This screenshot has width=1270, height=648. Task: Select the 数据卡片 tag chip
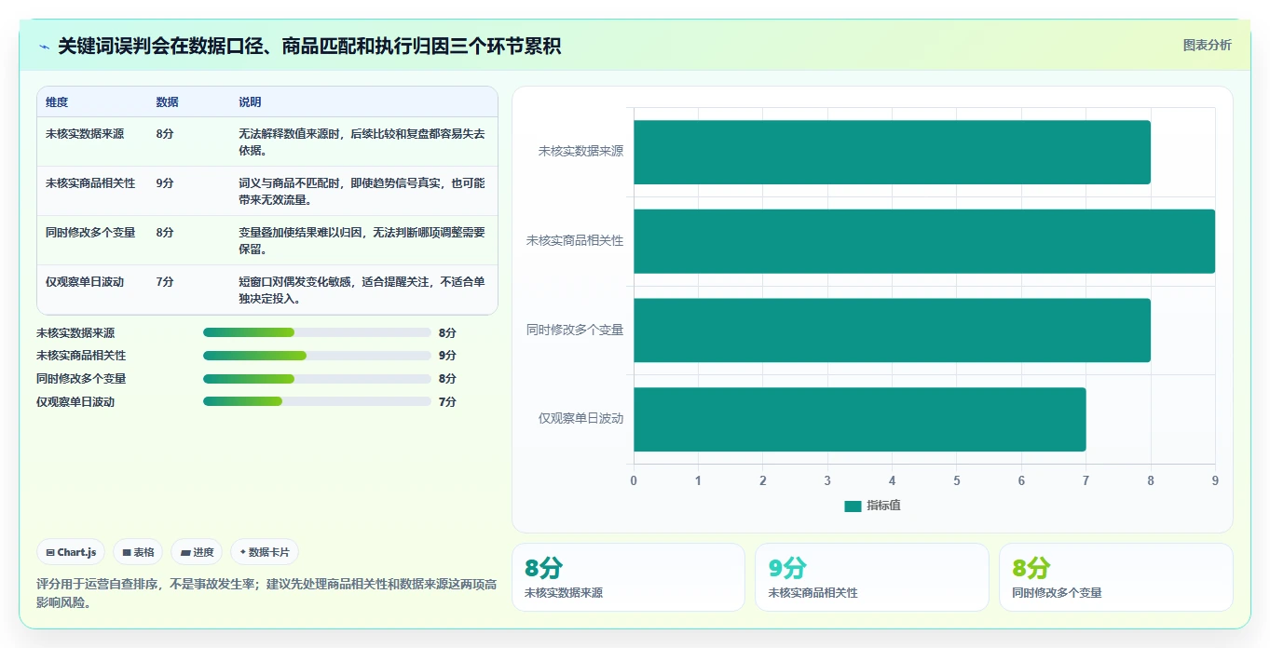coord(265,552)
